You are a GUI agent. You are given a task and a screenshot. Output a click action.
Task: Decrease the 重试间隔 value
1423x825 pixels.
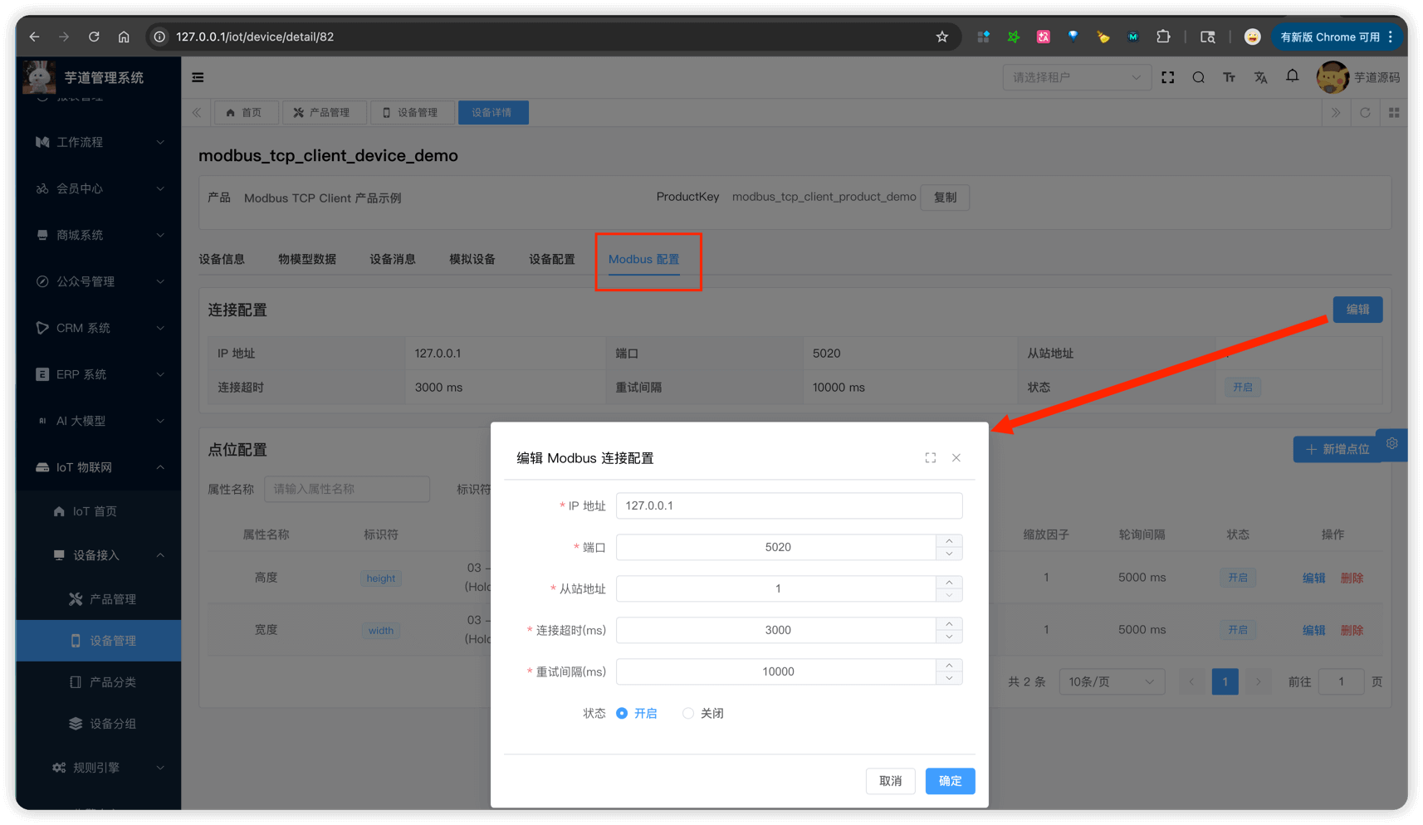[949, 678]
